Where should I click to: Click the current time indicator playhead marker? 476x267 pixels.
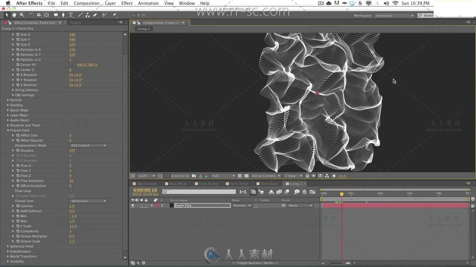(x=342, y=194)
